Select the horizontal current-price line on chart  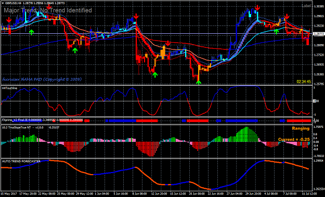[x=157, y=34]
